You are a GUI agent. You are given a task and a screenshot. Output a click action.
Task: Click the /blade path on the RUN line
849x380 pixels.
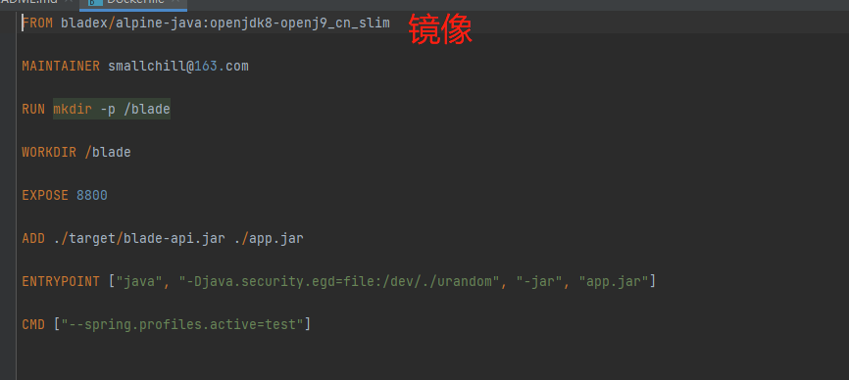coord(147,110)
